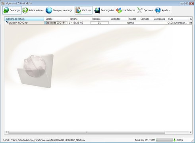Click the horizontal scrollbar left arrow

[6, 132]
